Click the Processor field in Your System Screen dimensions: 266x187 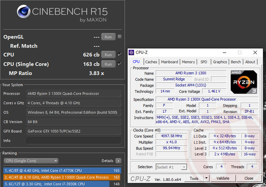[74, 94]
